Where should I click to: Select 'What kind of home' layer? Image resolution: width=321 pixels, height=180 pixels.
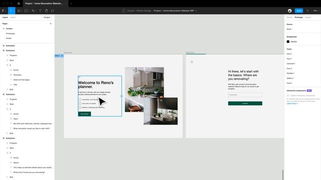[x=29, y=172]
